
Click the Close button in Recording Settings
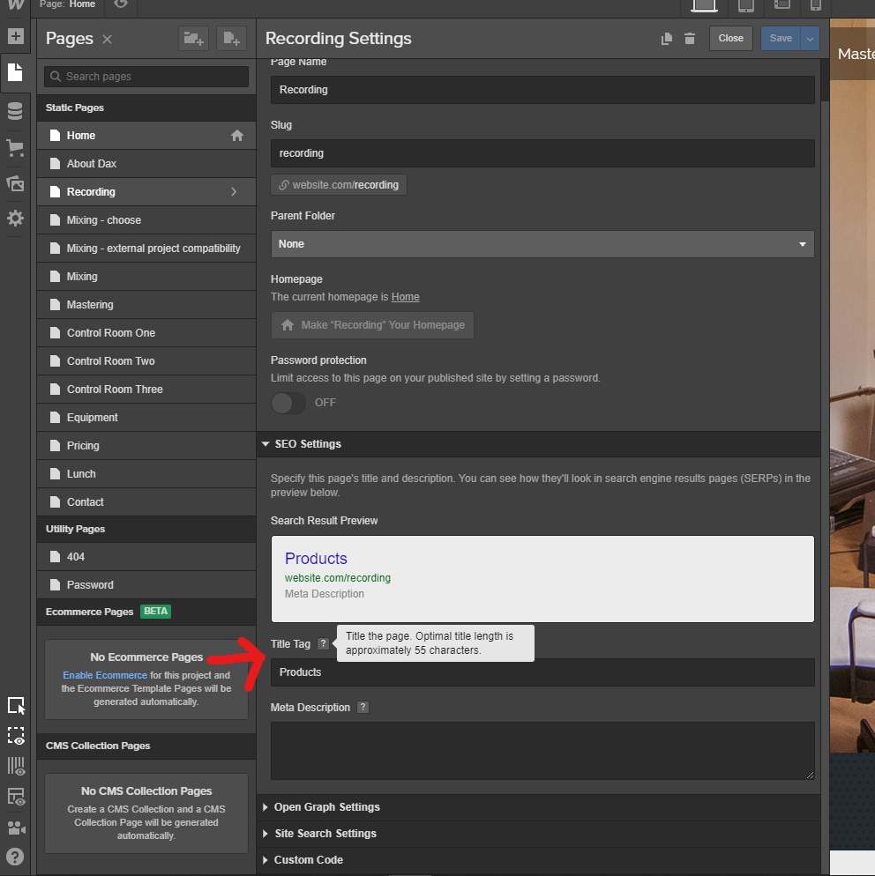730,39
